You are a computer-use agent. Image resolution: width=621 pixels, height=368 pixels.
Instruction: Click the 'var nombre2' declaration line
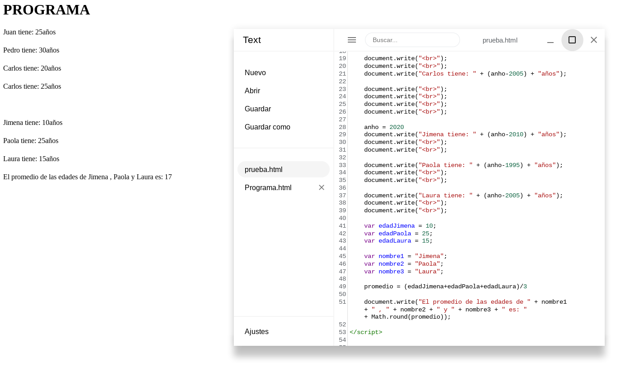tap(404, 264)
